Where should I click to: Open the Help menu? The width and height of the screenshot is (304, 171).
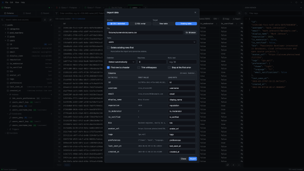pos(23,2)
